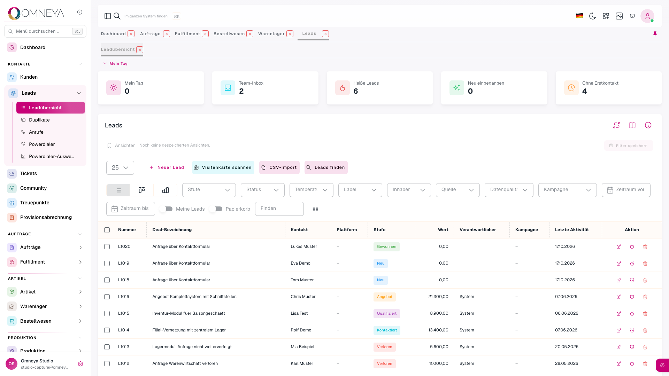Click the column settings icon beside Finden
669x376 pixels.
pyautogui.click(x=315, y=209)
